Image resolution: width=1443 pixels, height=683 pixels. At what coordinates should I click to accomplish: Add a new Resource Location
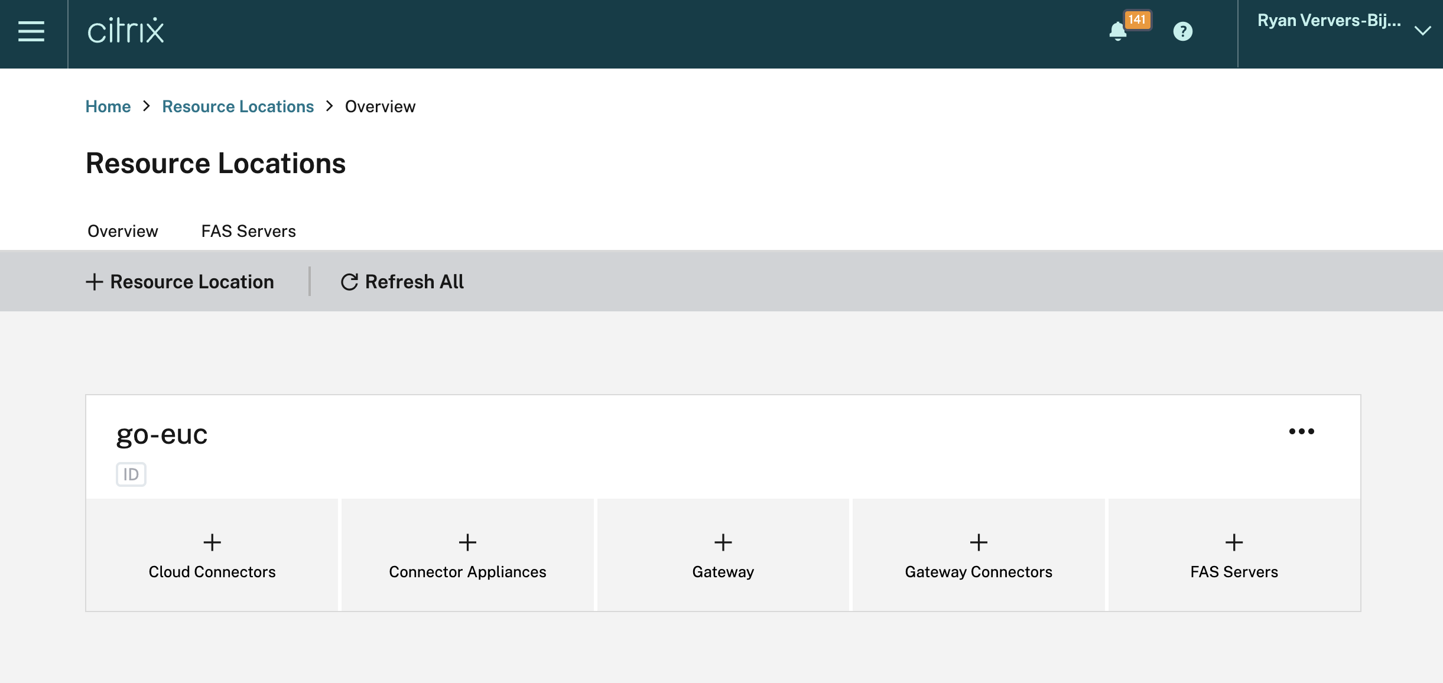coord(180,282)
